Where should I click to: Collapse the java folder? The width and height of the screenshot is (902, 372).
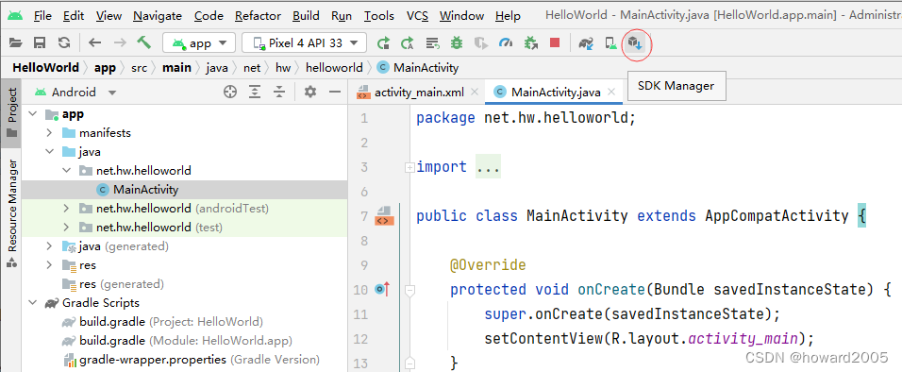coord(50,152)
